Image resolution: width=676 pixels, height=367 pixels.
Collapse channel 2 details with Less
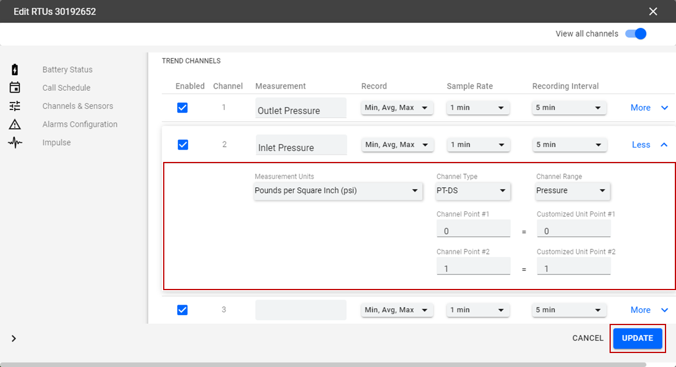pyautogui.click(x=649, y=145)
